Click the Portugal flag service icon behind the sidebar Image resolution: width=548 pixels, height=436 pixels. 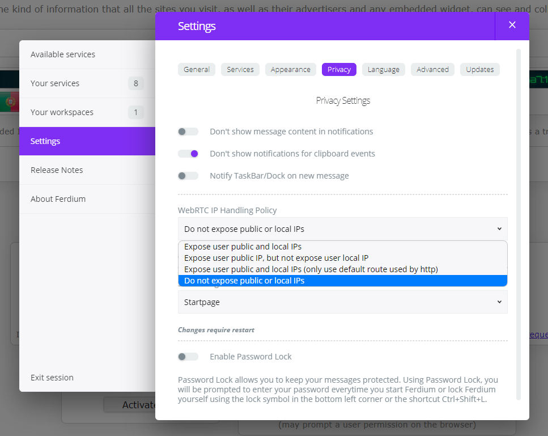(x=9, y=101)
